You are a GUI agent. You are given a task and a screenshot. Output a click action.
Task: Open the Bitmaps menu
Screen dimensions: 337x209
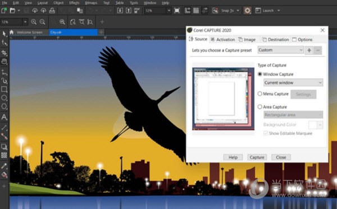(91, 3)
